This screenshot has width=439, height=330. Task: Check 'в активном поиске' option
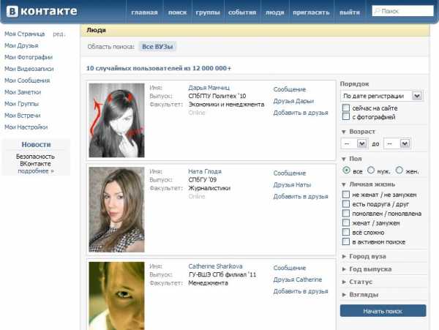pos(346,241)
